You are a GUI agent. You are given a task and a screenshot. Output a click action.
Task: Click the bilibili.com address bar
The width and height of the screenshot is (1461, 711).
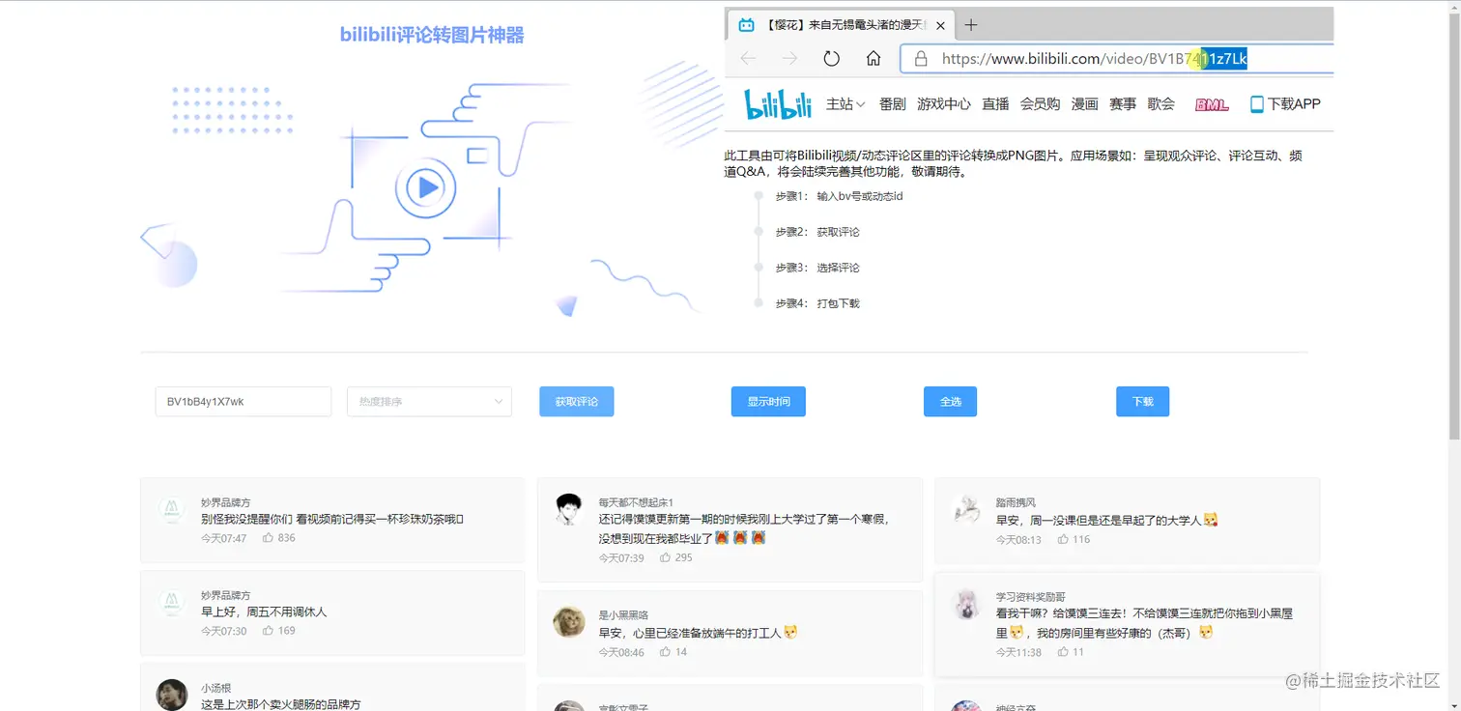[1117, 59]
